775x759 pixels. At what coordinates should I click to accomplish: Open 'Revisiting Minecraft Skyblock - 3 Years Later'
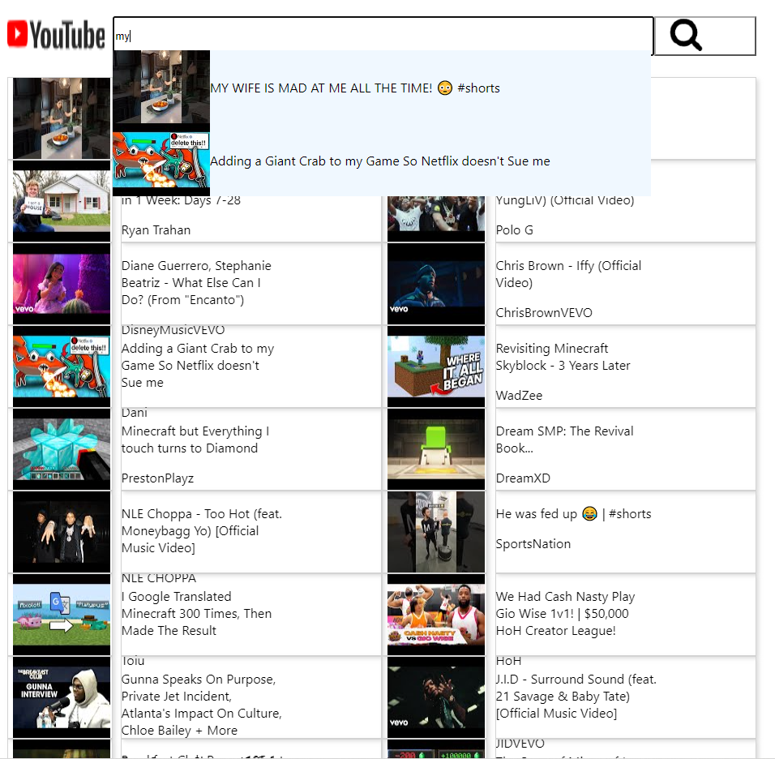pyautogui.click(x=563, y=357)
